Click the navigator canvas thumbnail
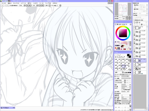149x111 pixels. pyautogui.click(x=123, y=9)
